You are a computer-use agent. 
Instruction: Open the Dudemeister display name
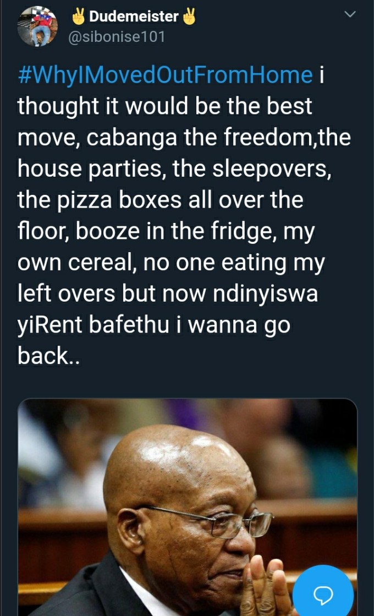pos(134,16)
